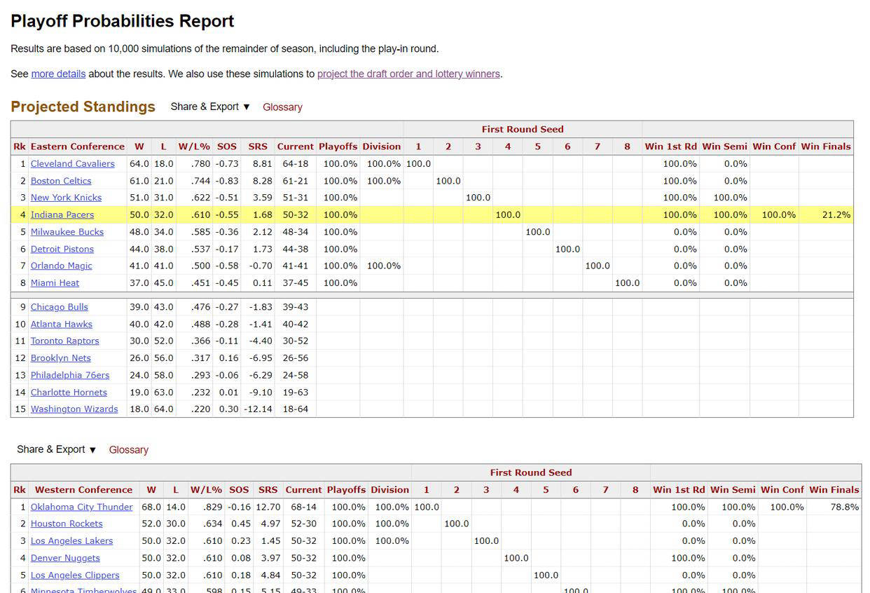870x593 pixels.
Task: Sort Eastern table by Win 1st Rd
Action: click(x=671, y=146)
